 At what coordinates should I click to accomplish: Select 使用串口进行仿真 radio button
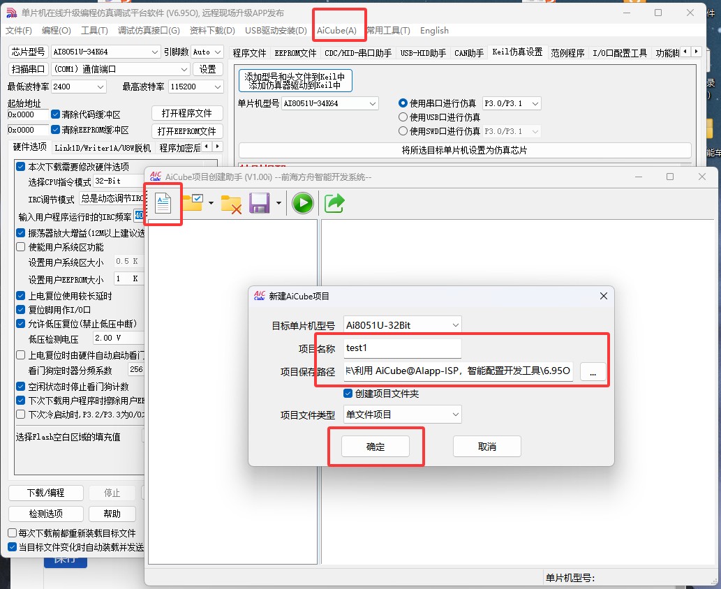click(x=403, y=103)
